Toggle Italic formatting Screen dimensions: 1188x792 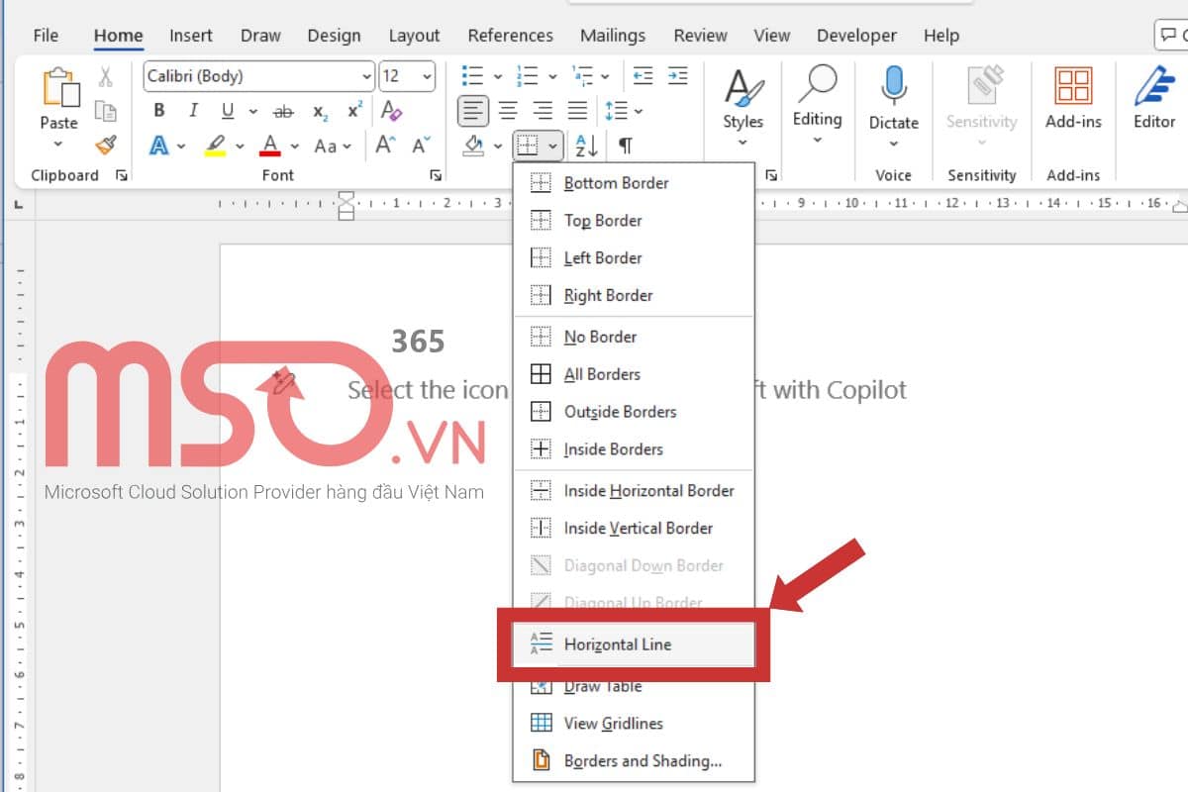point(193,111)
